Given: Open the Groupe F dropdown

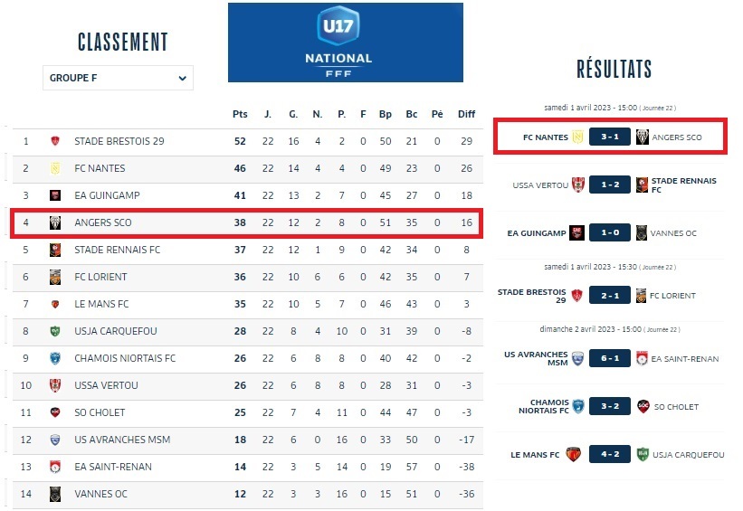Looking at the screenshot, I should pos(118,78).
